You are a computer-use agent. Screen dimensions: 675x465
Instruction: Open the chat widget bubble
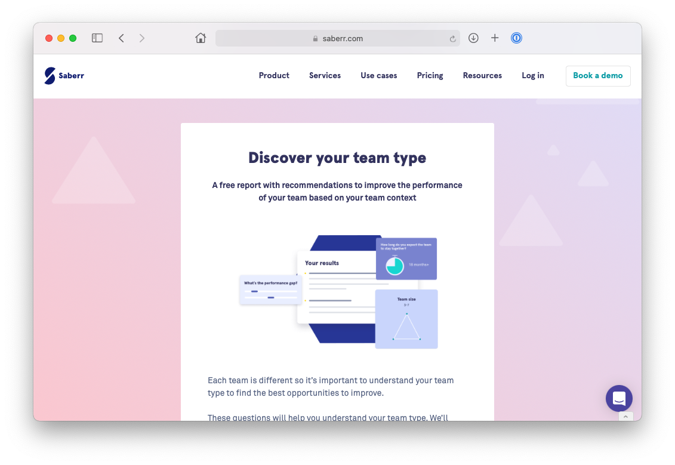point(619,398)
